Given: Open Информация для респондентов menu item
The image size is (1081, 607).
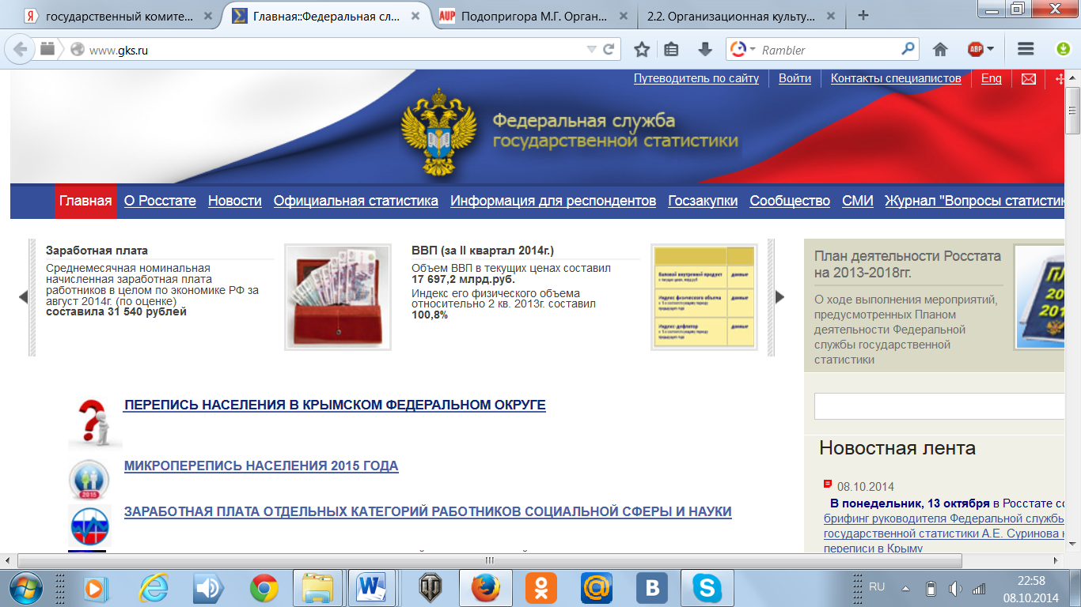Looking at the screenshot, I should 553,201.
